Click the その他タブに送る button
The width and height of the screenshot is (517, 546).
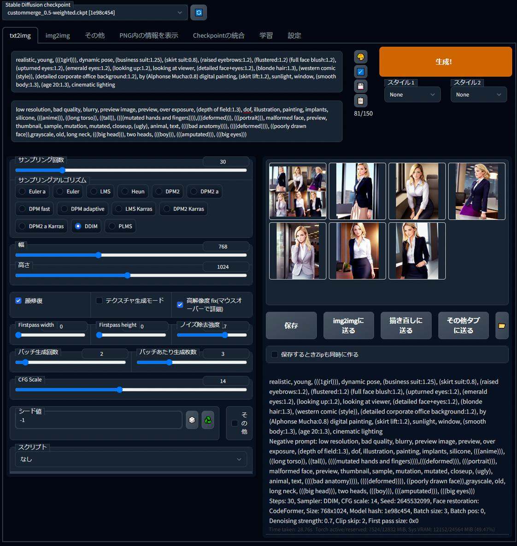tap(463, 325)
